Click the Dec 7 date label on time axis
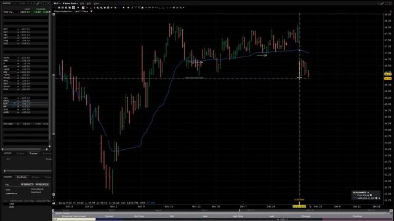The image size is (394, 221). pos(243,206)
